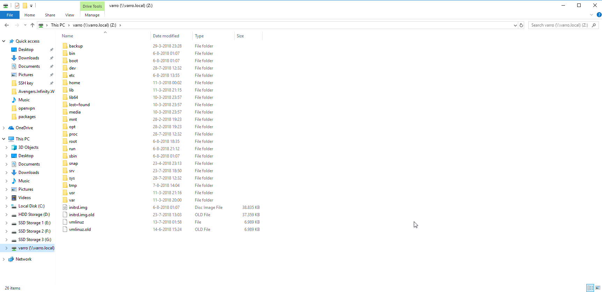This screenshot has width=602, height=292.
Task: Expand the OneDrive tree node
Action: [4, 128]
